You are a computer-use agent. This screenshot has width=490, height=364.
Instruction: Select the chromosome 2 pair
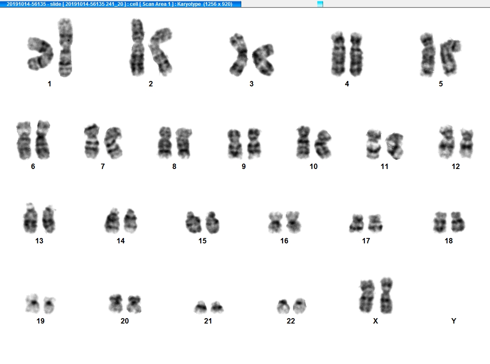click(151, 48)
